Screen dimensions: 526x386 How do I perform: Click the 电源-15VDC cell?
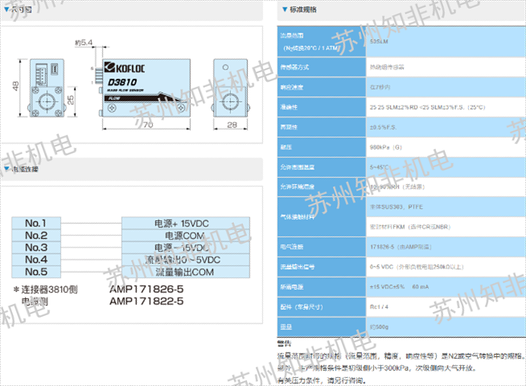186,248
